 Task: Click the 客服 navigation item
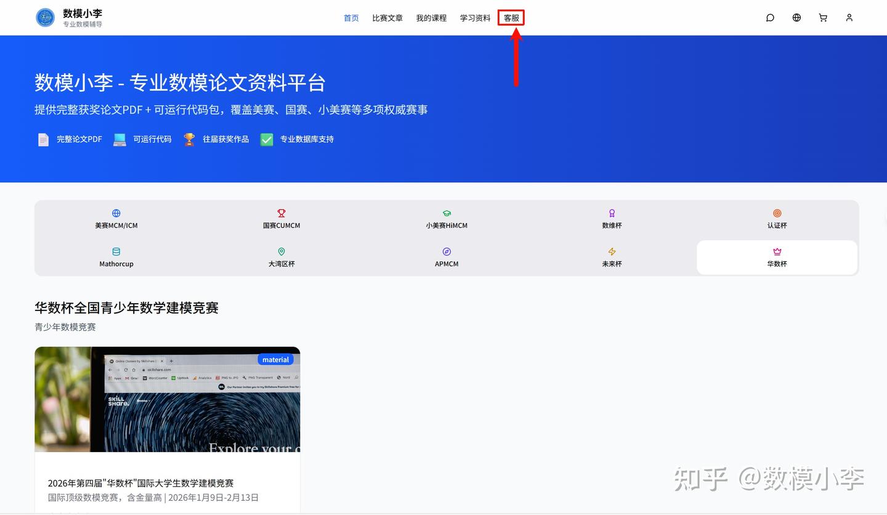tap(511, 18)
